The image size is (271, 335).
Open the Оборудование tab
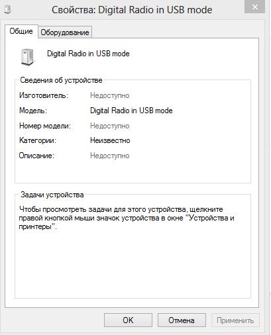[65, 32]
